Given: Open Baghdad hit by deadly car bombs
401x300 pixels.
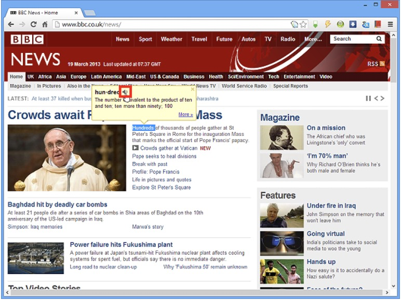Looking at the screenshot, I should pos(57,204).
